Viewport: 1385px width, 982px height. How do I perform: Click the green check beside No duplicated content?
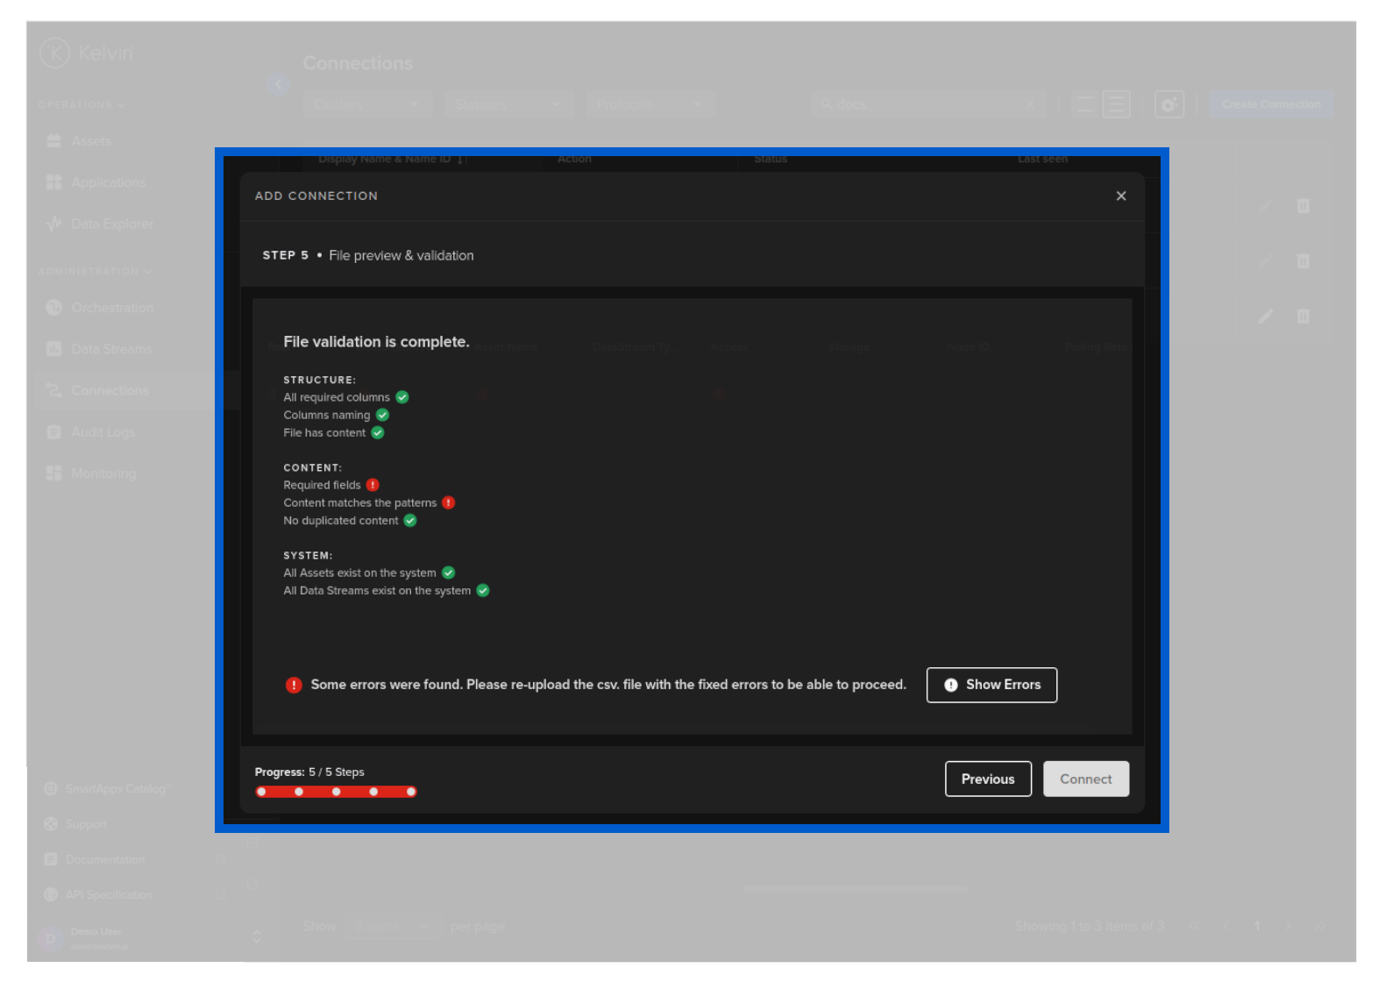(410, 520)
